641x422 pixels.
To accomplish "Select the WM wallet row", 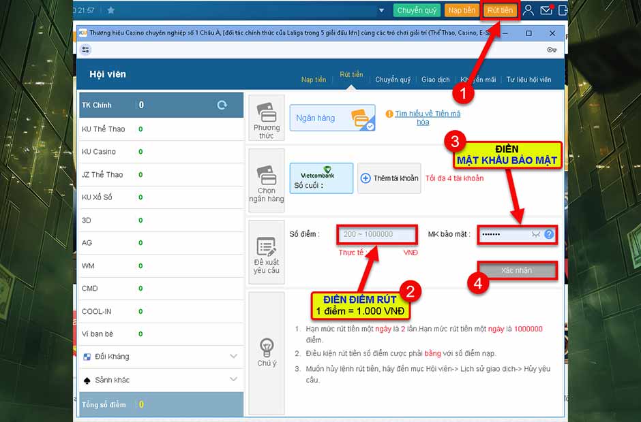I will pyautogui.click(x=162, y=265).
